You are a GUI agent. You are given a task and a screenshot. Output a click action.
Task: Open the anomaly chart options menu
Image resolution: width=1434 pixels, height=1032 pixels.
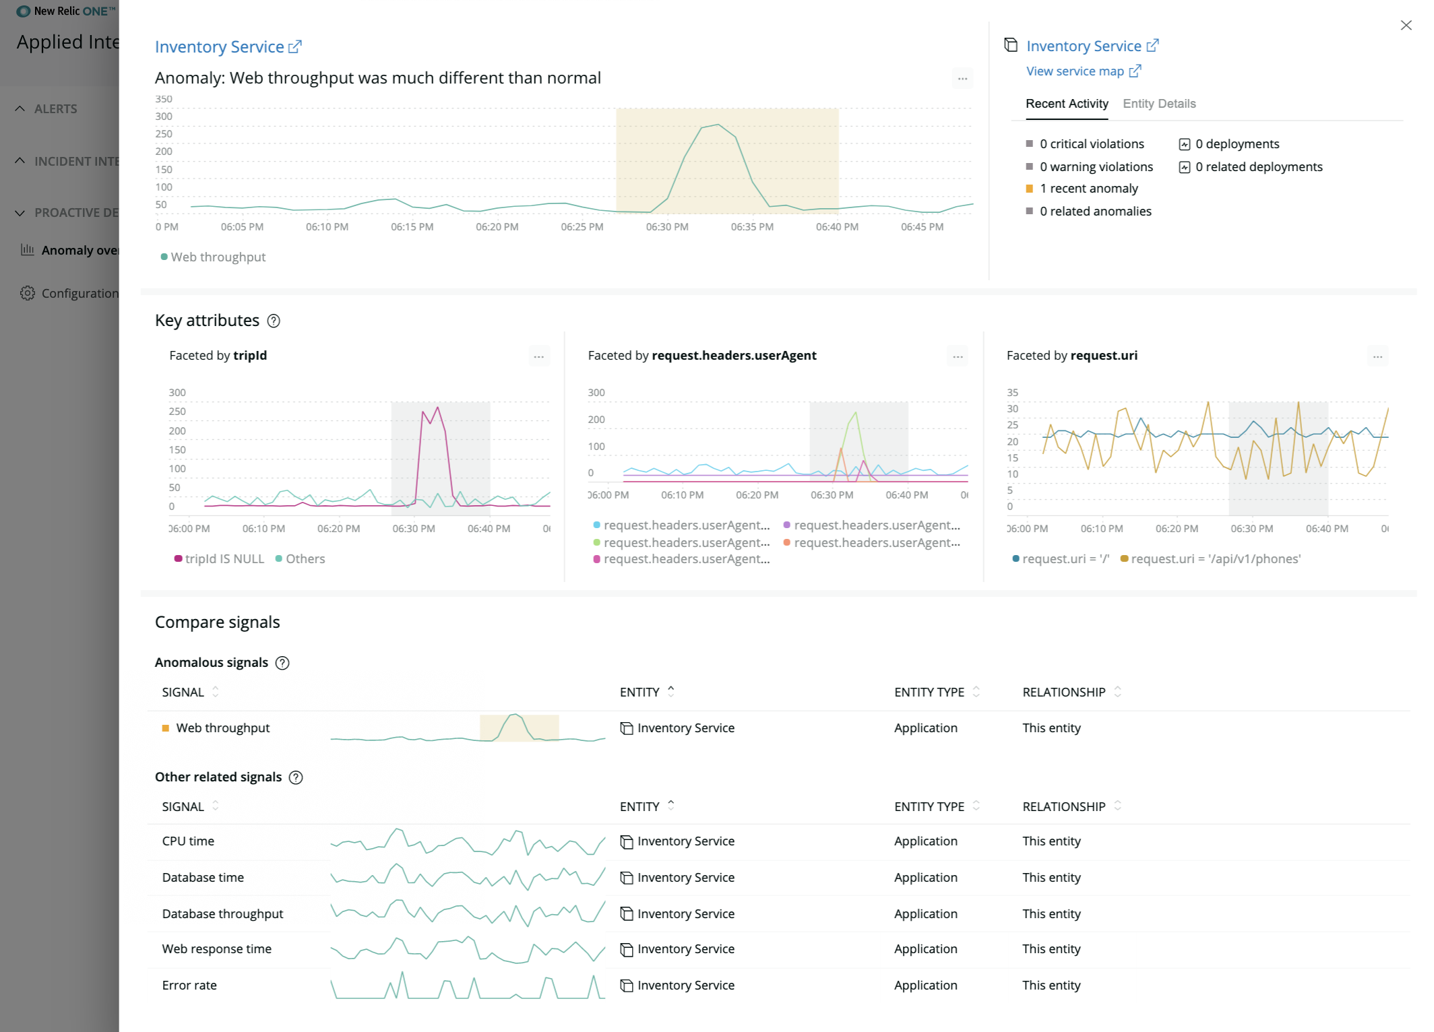pyautogui.click(x=962, y=79)
